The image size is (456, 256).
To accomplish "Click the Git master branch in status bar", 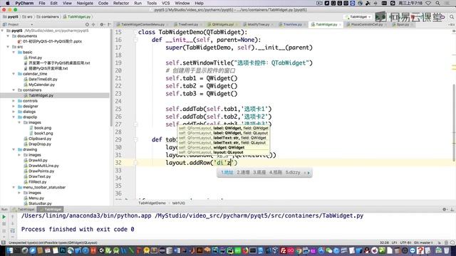I will (423, 242).
